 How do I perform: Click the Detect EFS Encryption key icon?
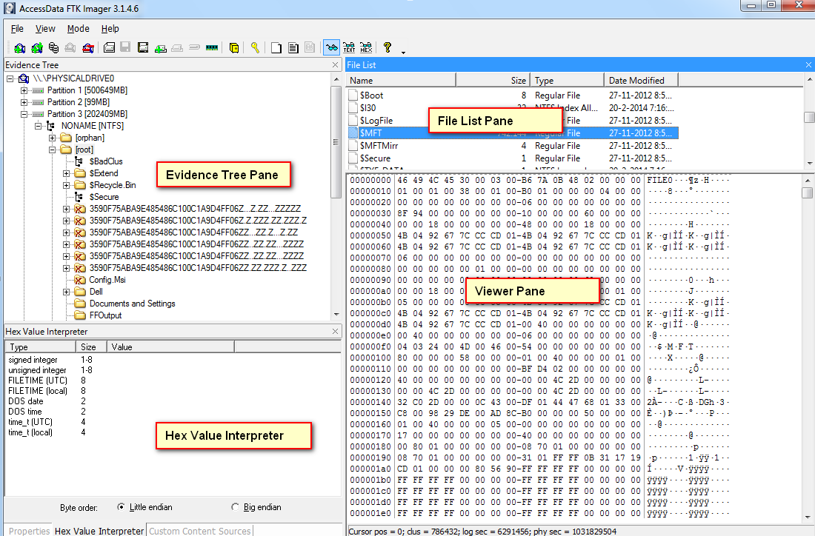tap(255, 48)
